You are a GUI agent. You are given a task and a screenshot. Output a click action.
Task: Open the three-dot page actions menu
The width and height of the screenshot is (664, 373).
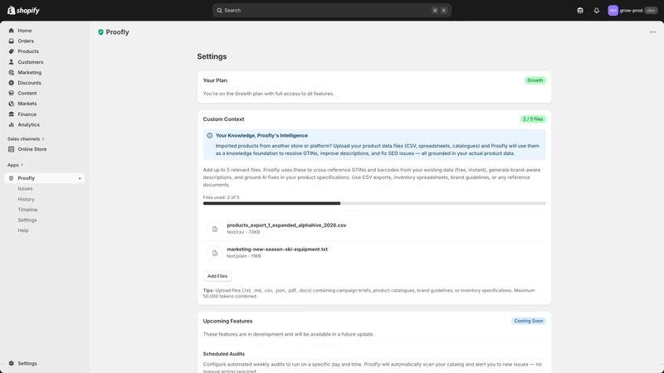(x=652, y=32)
